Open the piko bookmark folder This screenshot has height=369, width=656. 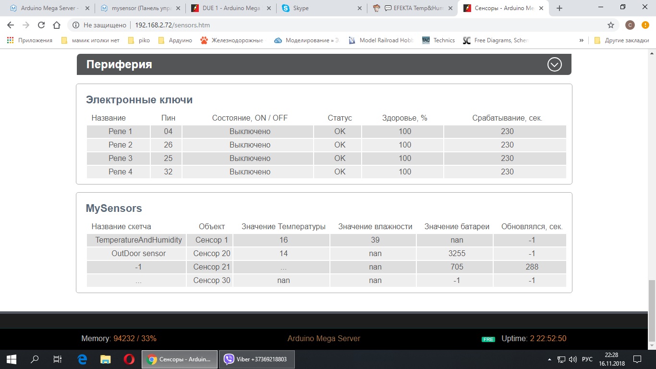pyautogui.click(x=139, y=40)
